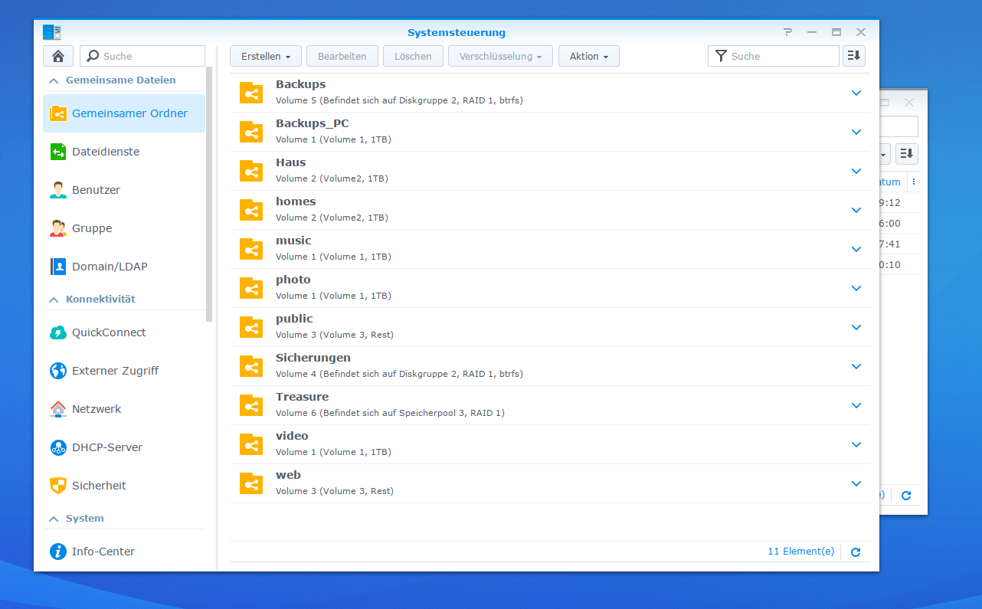Image resolution: width=982 pixels, height=609 pixels.
Task: Select Domain/LDAP in sidebar
Action: (x=124, y=267)
